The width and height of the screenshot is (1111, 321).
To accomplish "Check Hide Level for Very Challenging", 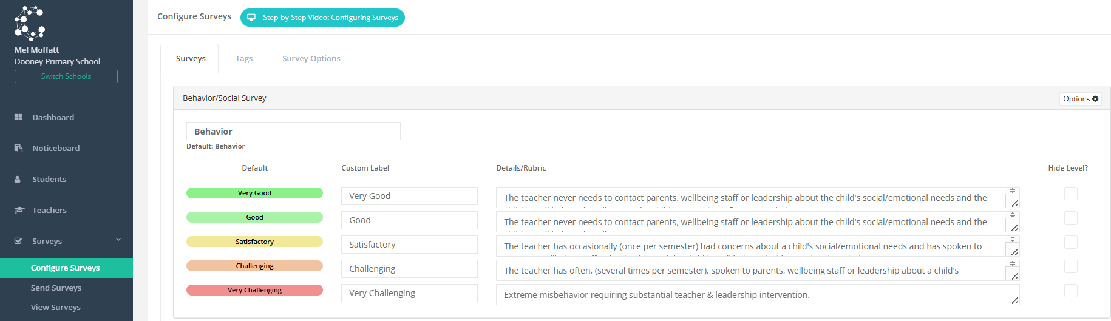I will tap(1071, 291).
